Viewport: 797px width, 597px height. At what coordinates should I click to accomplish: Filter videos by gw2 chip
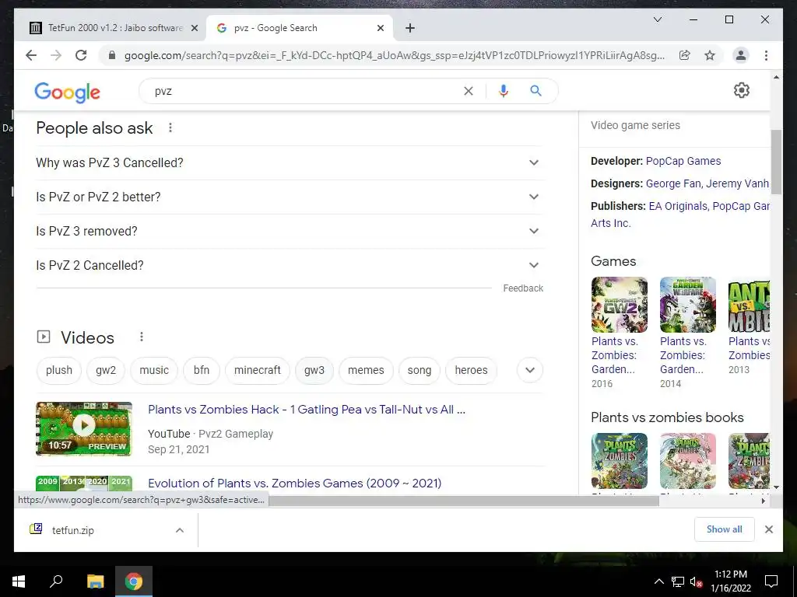tap(106, 370)
